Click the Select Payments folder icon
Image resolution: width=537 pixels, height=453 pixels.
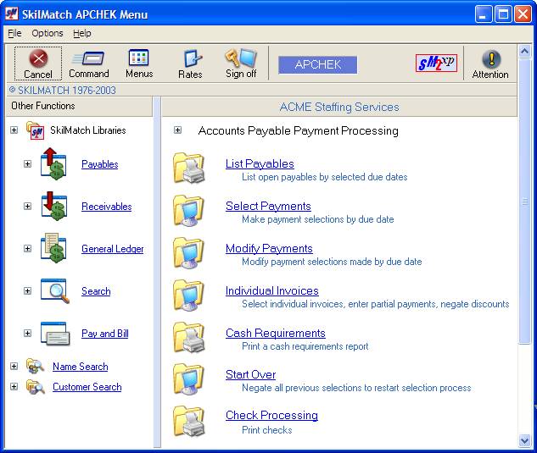[x=188, y=210]
